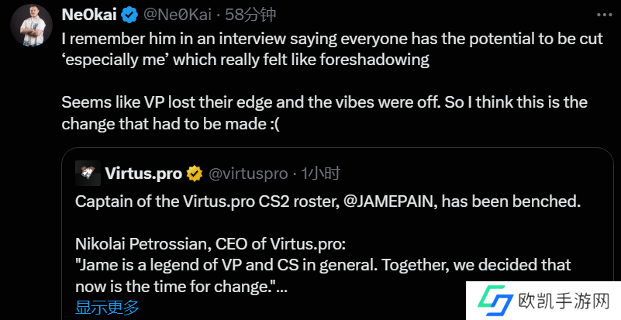Open the NeOkai display name link

(89, 15)
